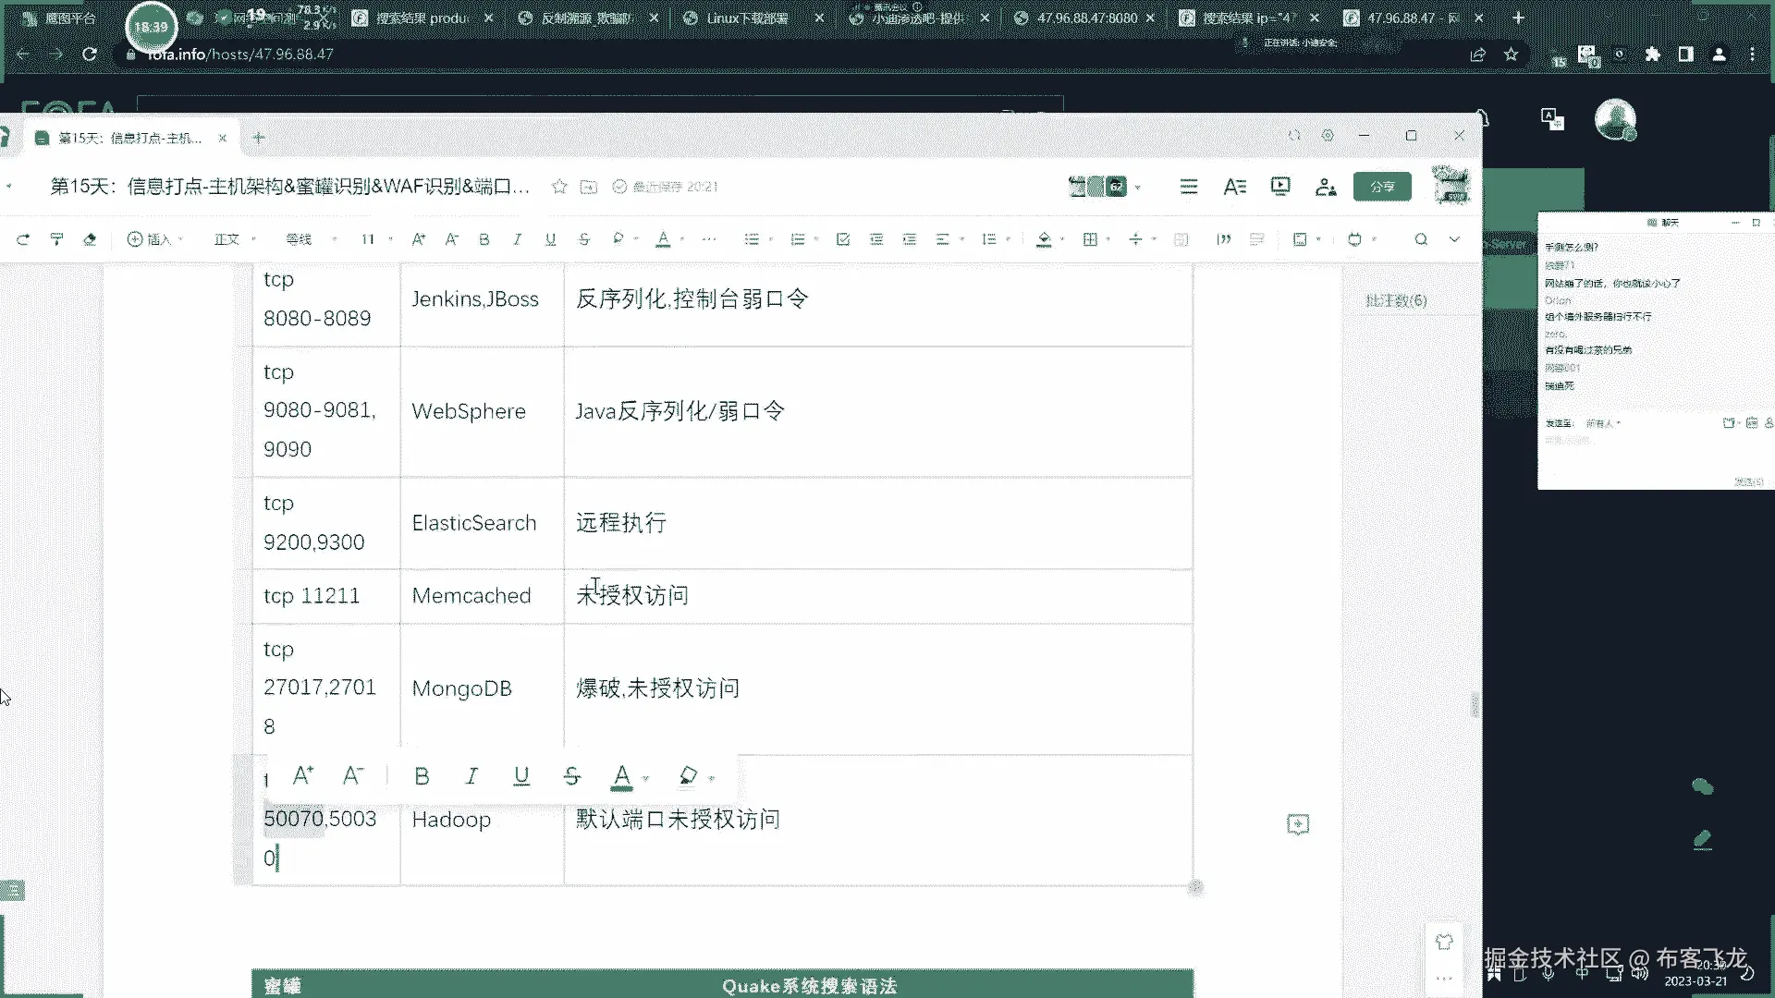Switch to the Linux下载部署 browser tab
The image size is (1775, 998).
point(746,18)
